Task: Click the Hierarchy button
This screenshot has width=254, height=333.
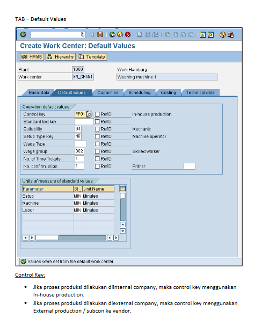Action: coord(60,57)
